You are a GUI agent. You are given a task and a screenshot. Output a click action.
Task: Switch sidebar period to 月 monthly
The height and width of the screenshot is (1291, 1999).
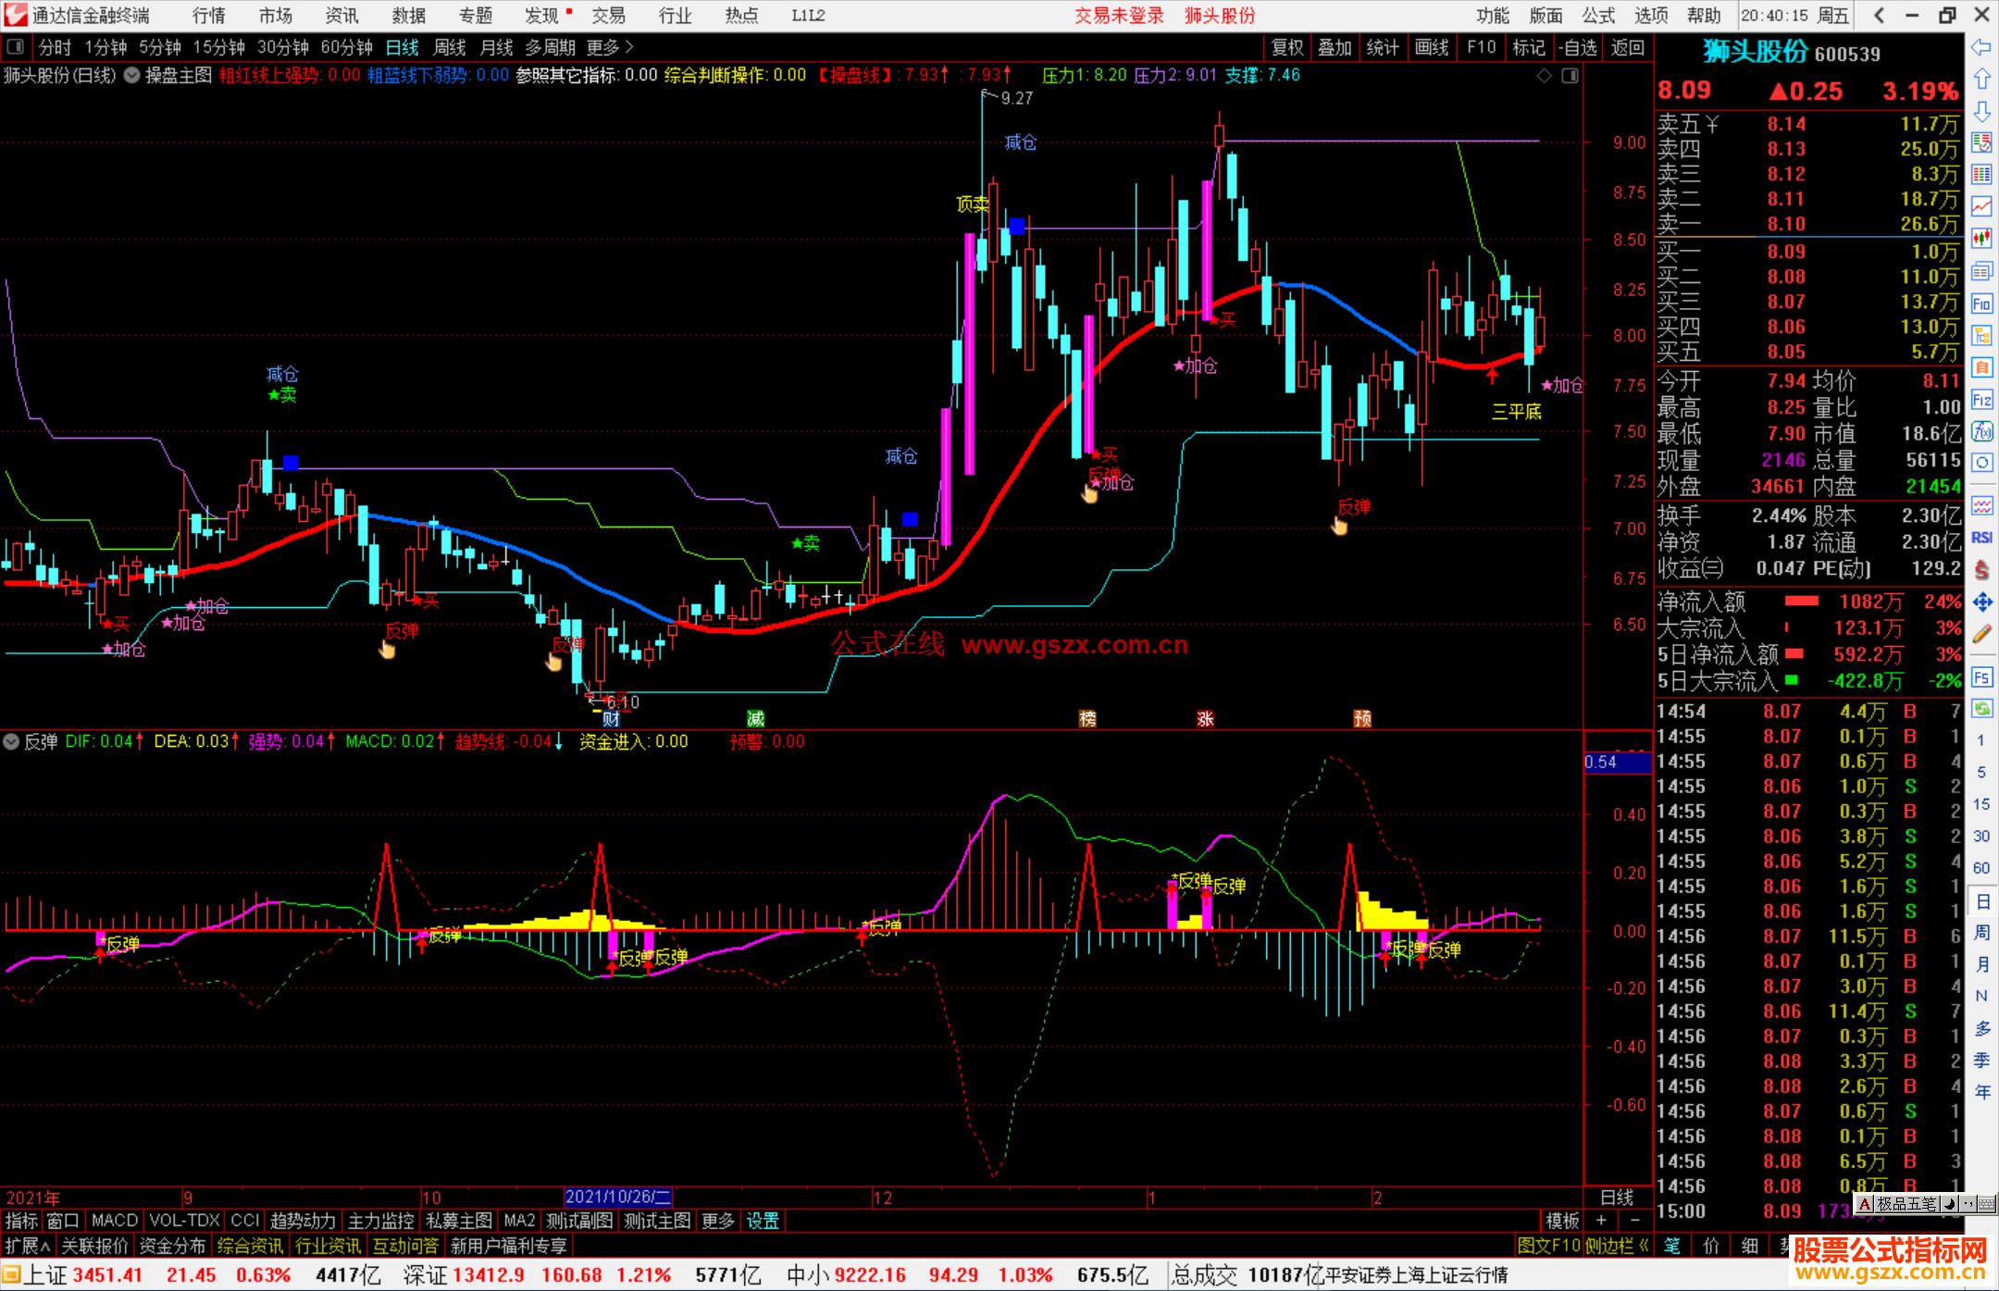click(1981, 964)
